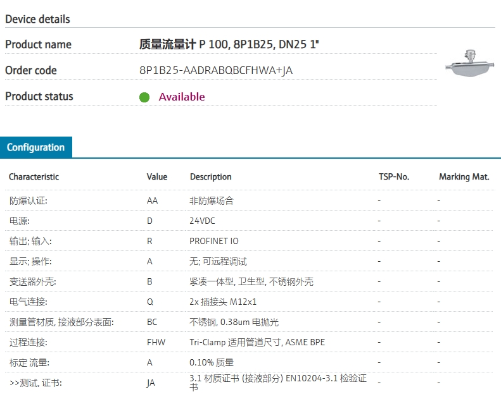This screenshot has height=399, width=501.
Task: Select the Tri-Clamp ASME BPE description
Action: click(257, 342)
